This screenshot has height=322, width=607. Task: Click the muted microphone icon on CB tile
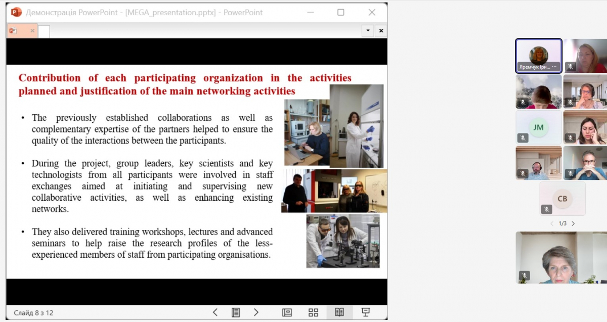click(546, 209)
